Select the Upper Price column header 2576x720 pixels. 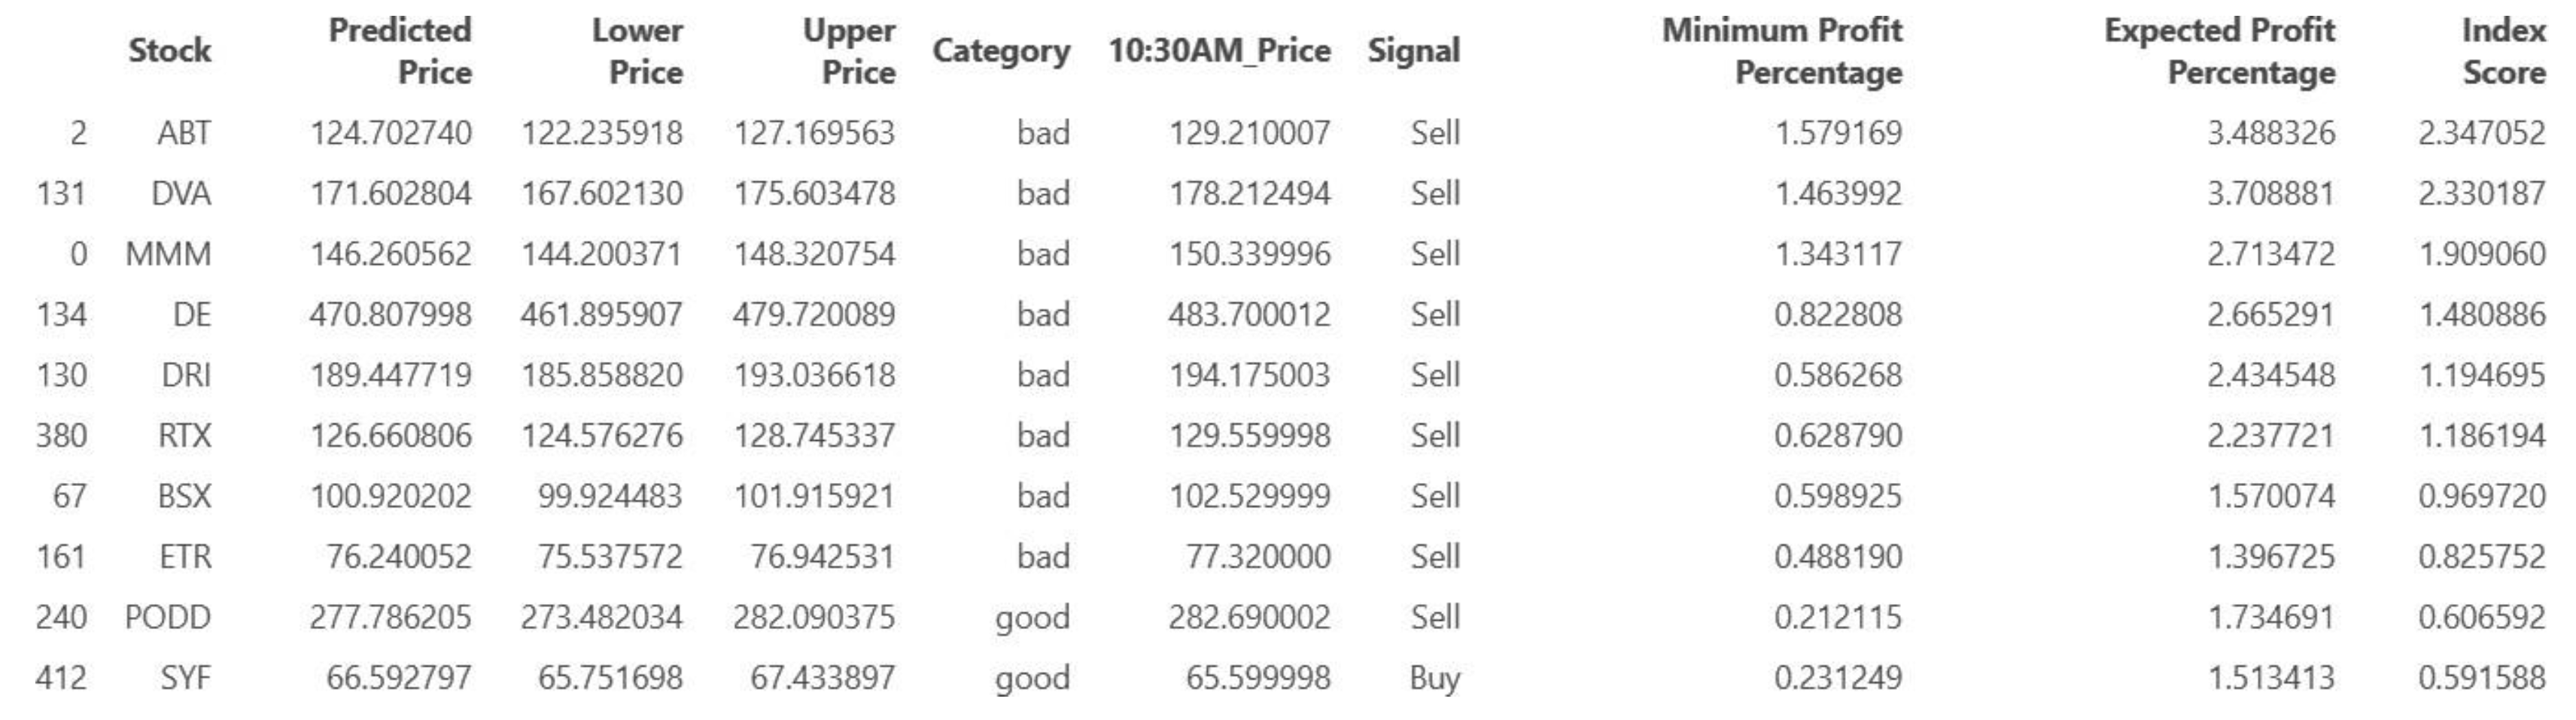point(849,51)
